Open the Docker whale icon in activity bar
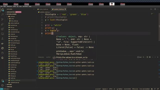 [x=2, y=43]
